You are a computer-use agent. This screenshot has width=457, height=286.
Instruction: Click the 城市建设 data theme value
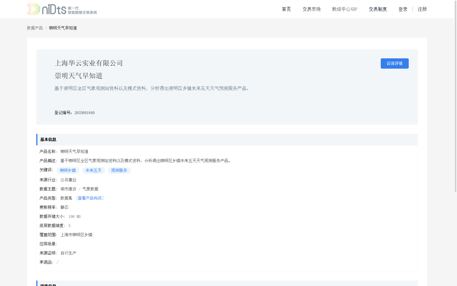68,189
